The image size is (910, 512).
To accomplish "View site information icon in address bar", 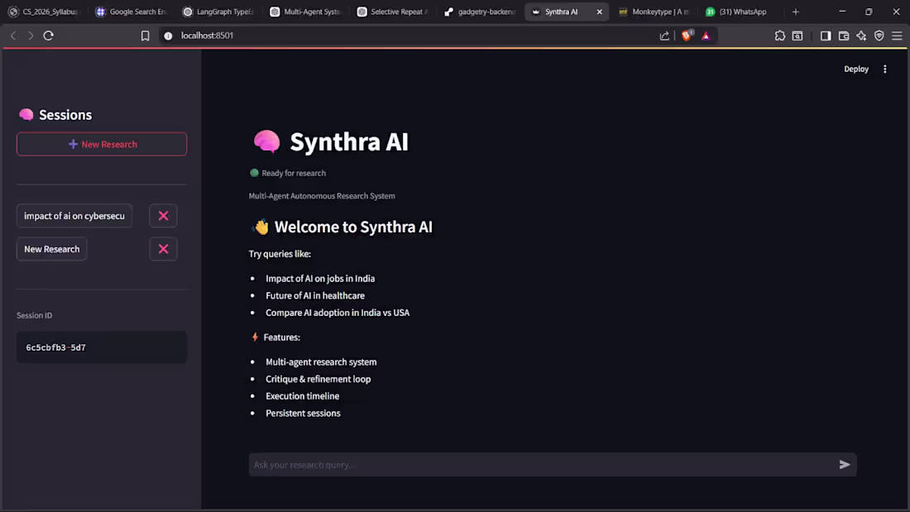I will click(x=168, y=36).
